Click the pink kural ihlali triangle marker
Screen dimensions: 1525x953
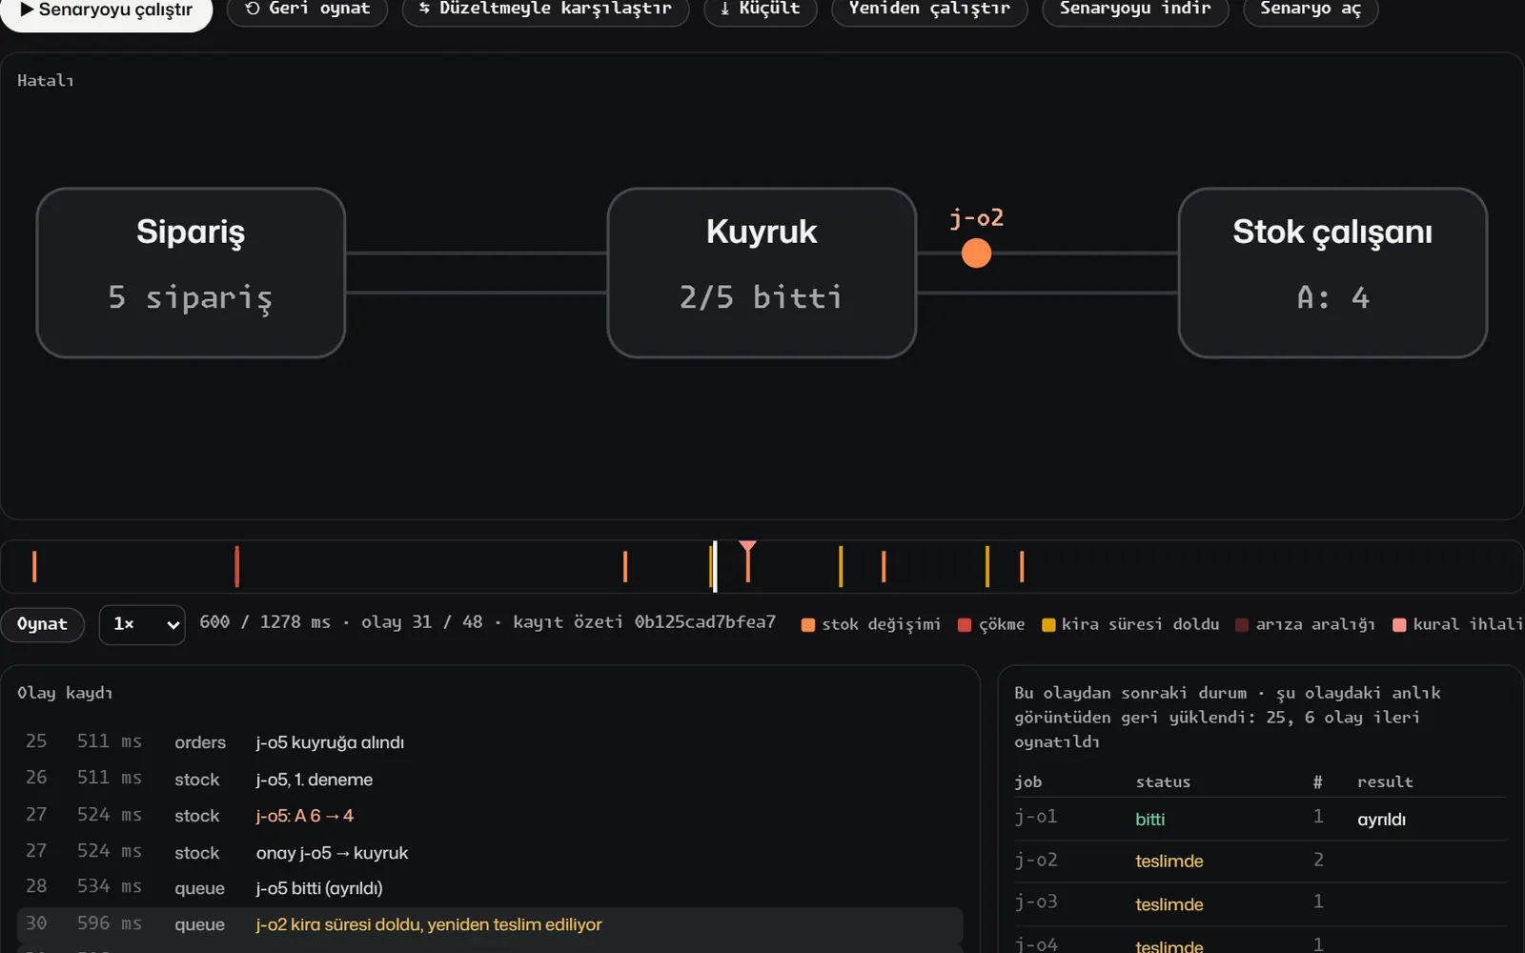coord(747,547)
